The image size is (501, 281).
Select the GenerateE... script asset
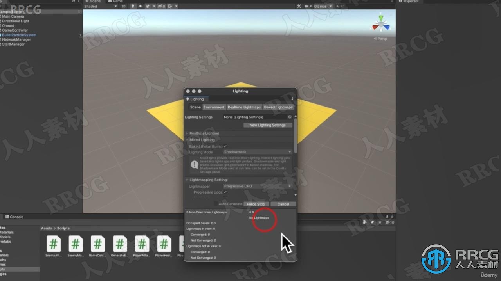(119, 247)
